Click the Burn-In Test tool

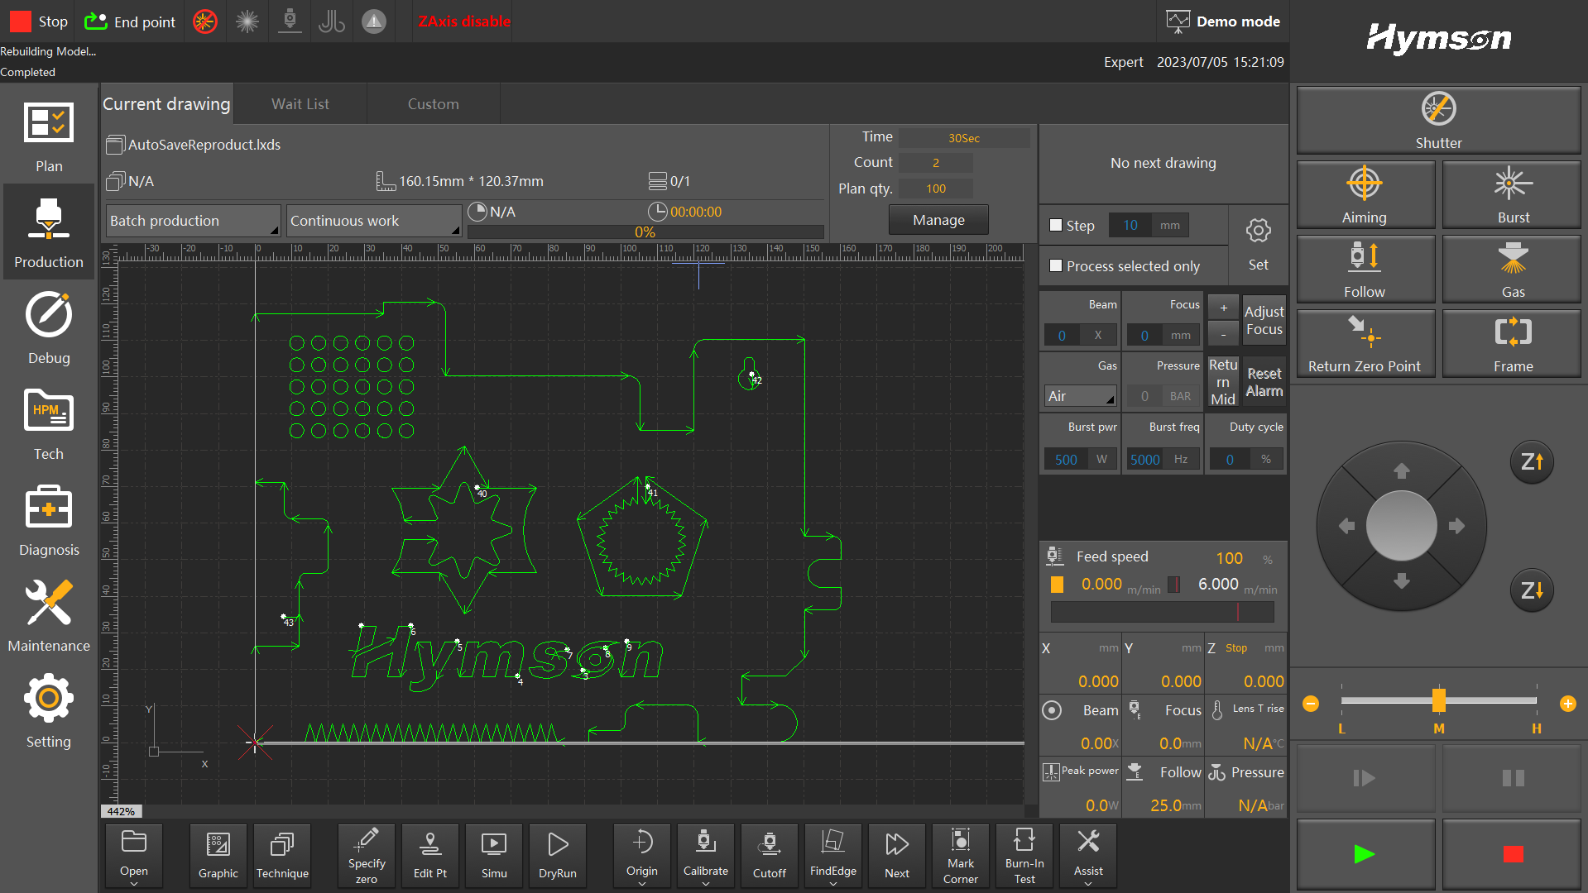coord(1024,856)
